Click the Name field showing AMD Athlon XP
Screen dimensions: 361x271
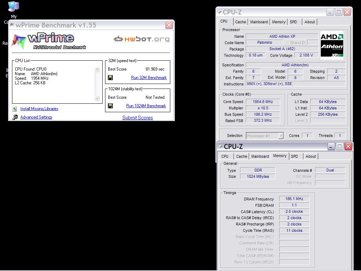click(282, 36)
